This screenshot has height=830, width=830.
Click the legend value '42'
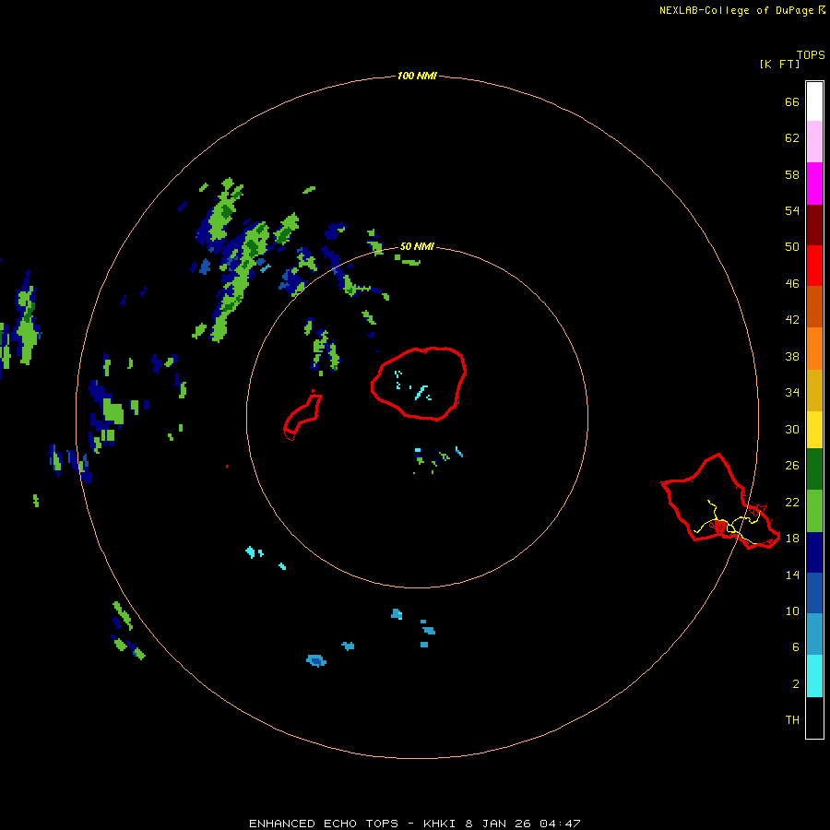tap(792, 320)
